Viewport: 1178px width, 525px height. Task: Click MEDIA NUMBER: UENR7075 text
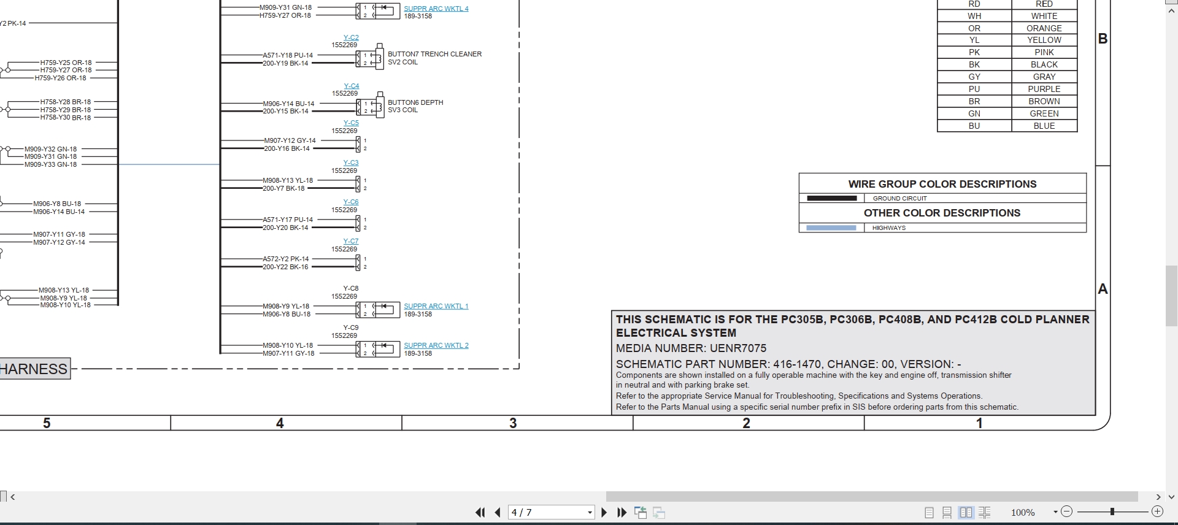(691, 348)
